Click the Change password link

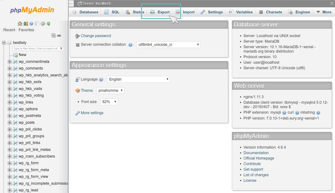point(96,36)
